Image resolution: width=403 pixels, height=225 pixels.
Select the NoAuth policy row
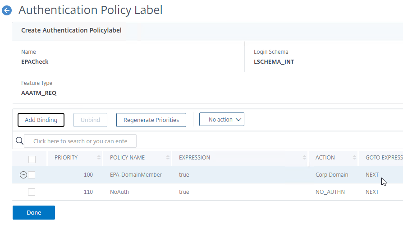pos(207,192)
